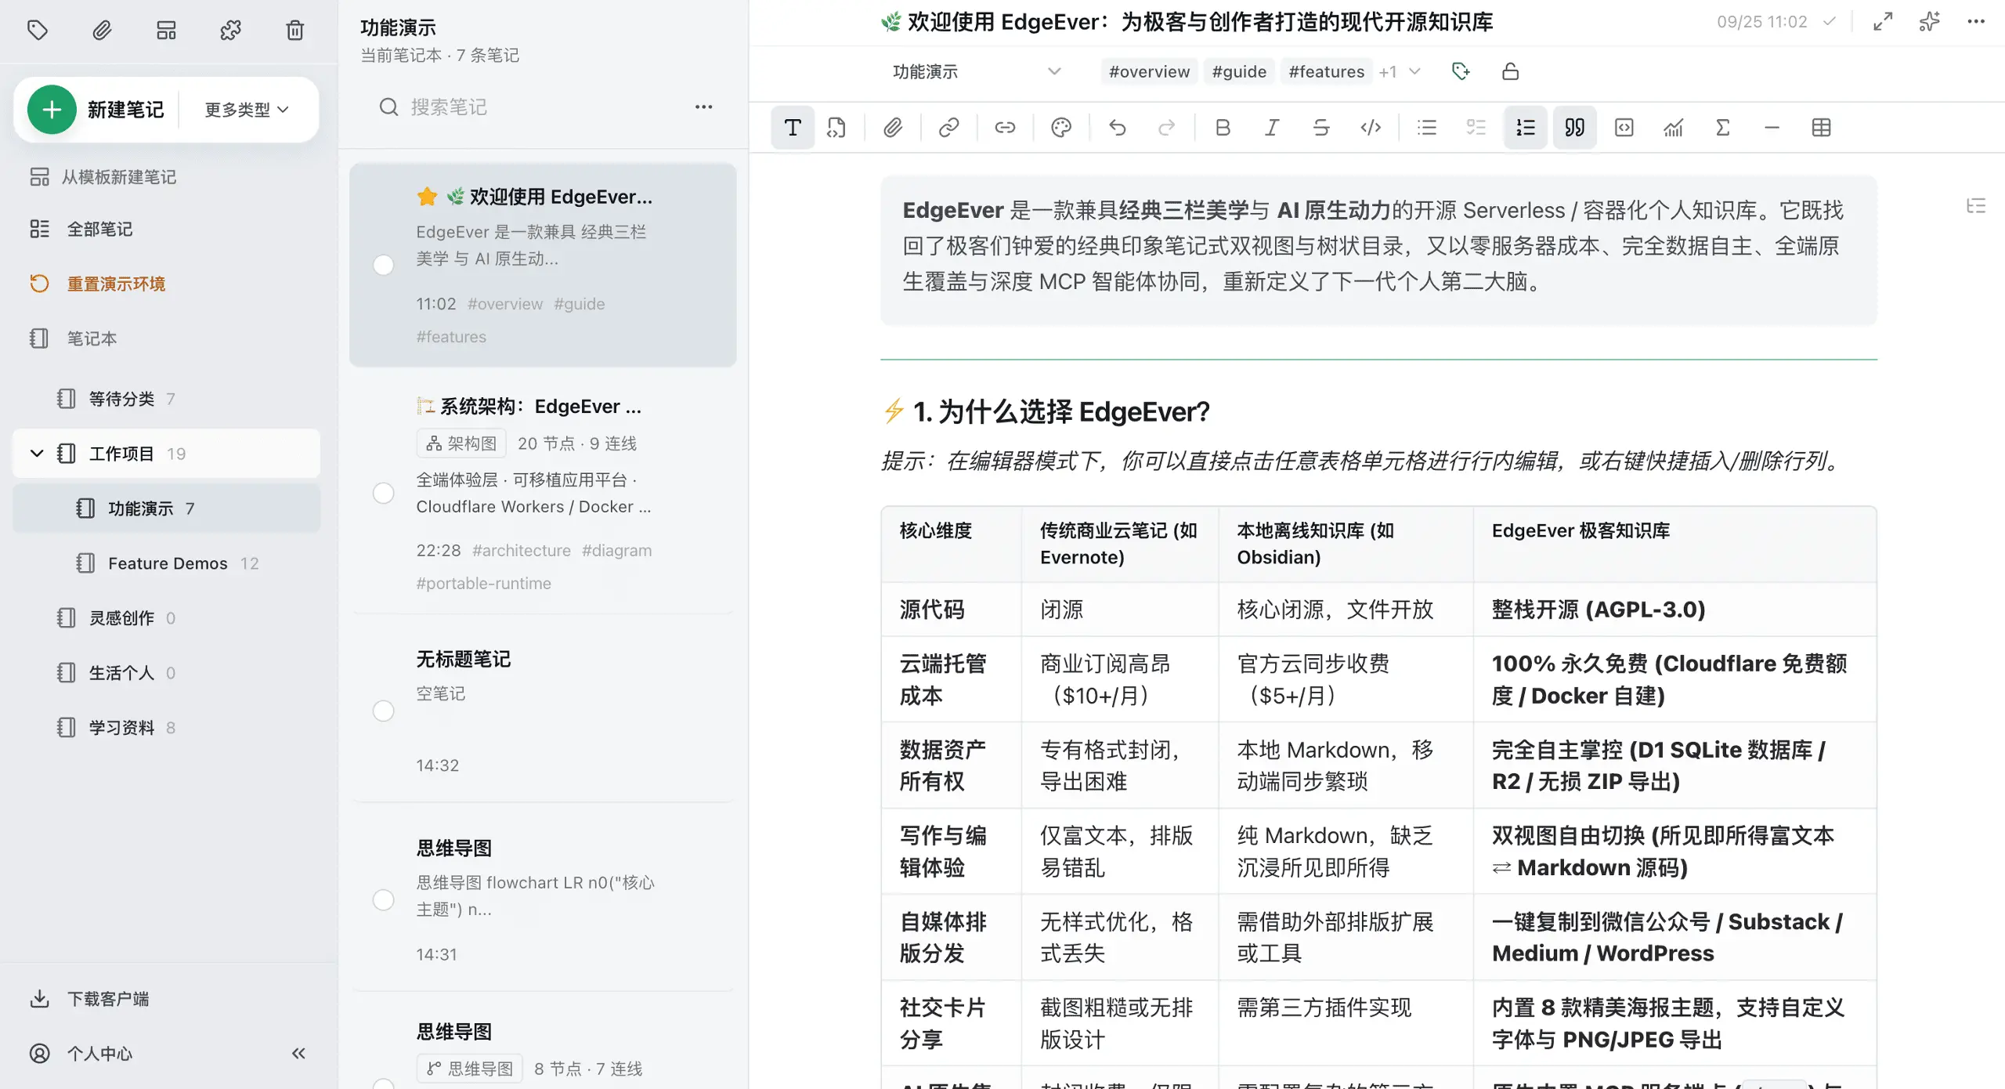This screenshot has width=2005, height=1089.
Task: Select the 等待分类 notebook
Action: pyautogui.click(x=167, y=399)
